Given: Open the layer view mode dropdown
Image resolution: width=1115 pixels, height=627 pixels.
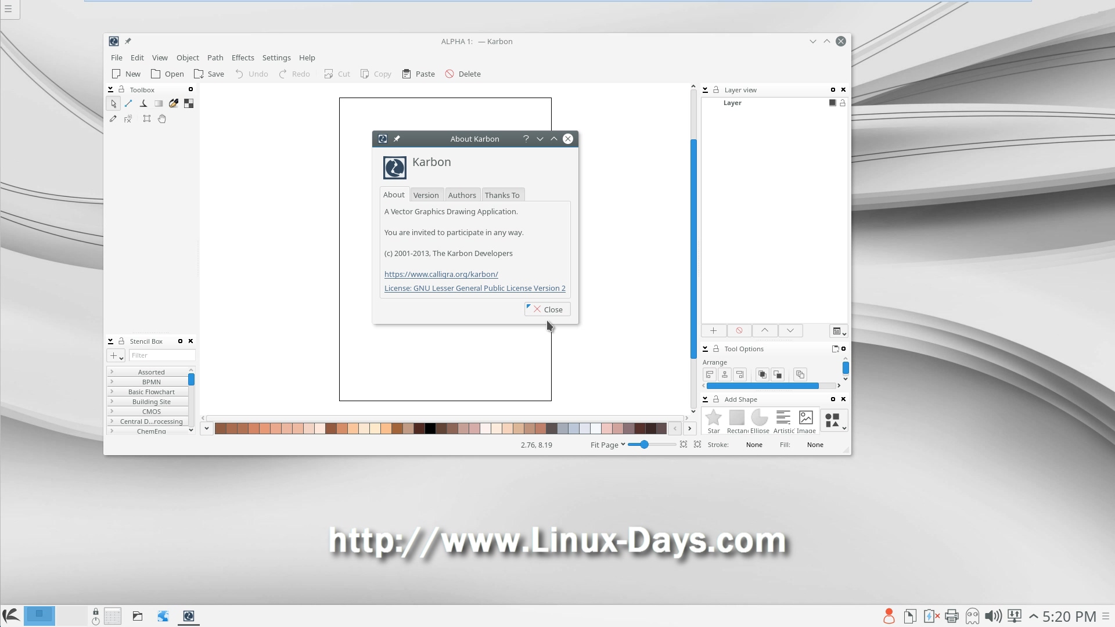Looking at the screenshot, I should coord(839,331).
